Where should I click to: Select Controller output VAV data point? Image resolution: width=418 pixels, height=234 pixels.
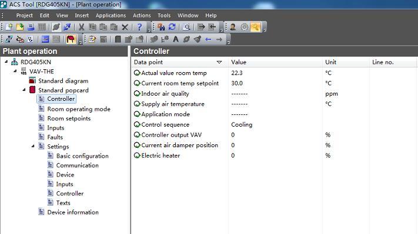click(172, 135)
